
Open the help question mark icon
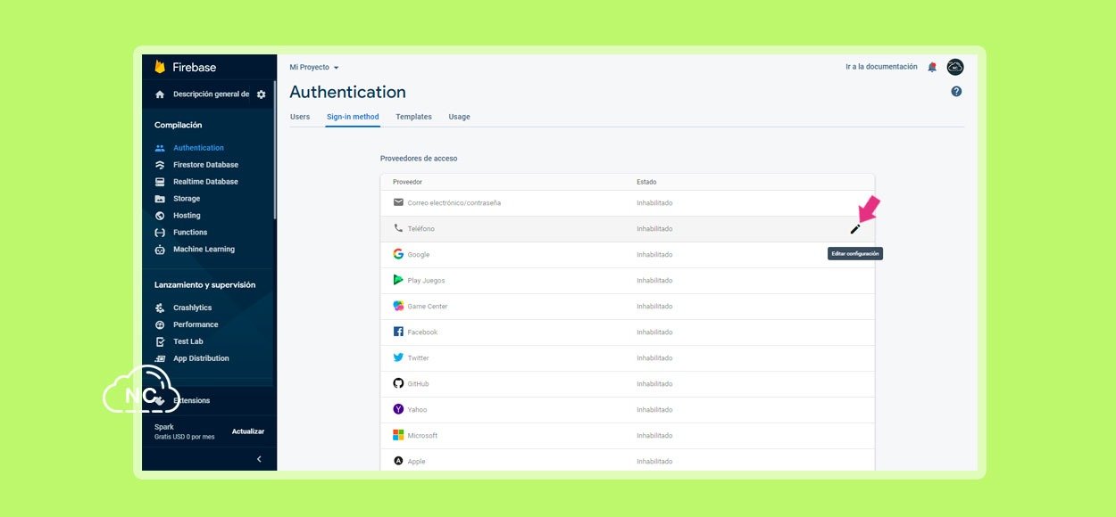[x=956, y=91]
